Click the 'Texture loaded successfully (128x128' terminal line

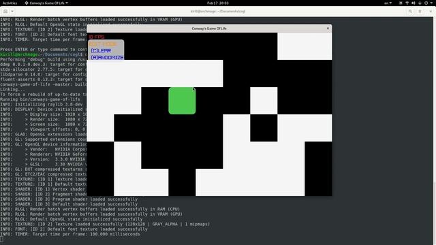(105, 224)
